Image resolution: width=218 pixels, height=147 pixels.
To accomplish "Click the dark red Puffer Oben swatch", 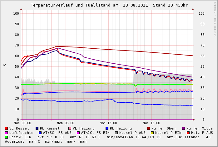I will click(x=148, y=129).
